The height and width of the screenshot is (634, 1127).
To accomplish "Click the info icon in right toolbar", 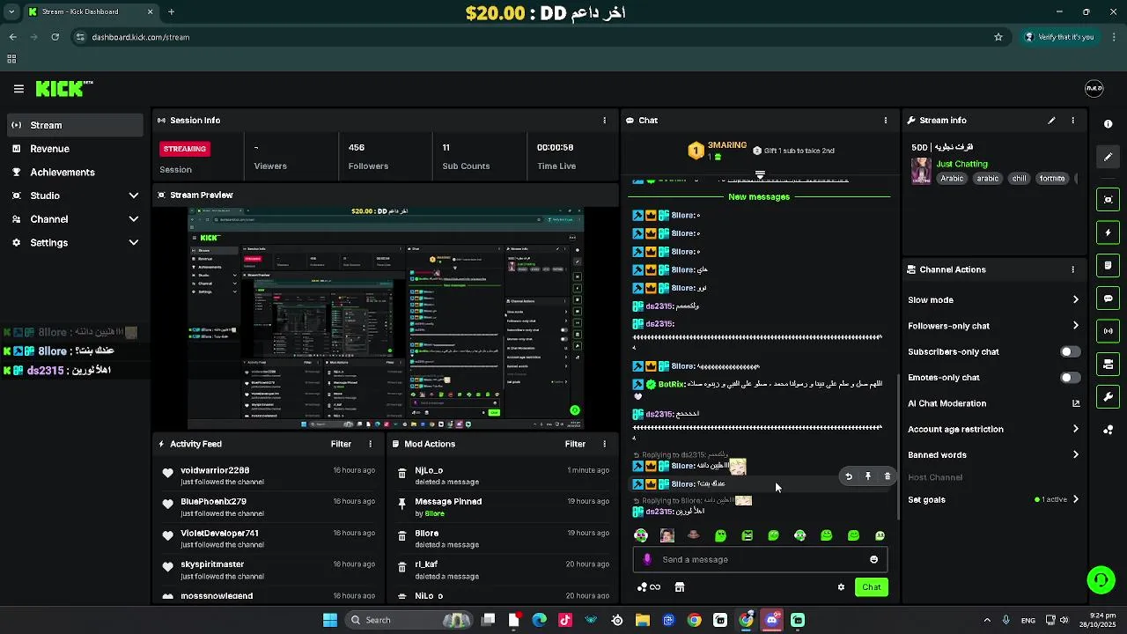I will (x=1109, y=124).
